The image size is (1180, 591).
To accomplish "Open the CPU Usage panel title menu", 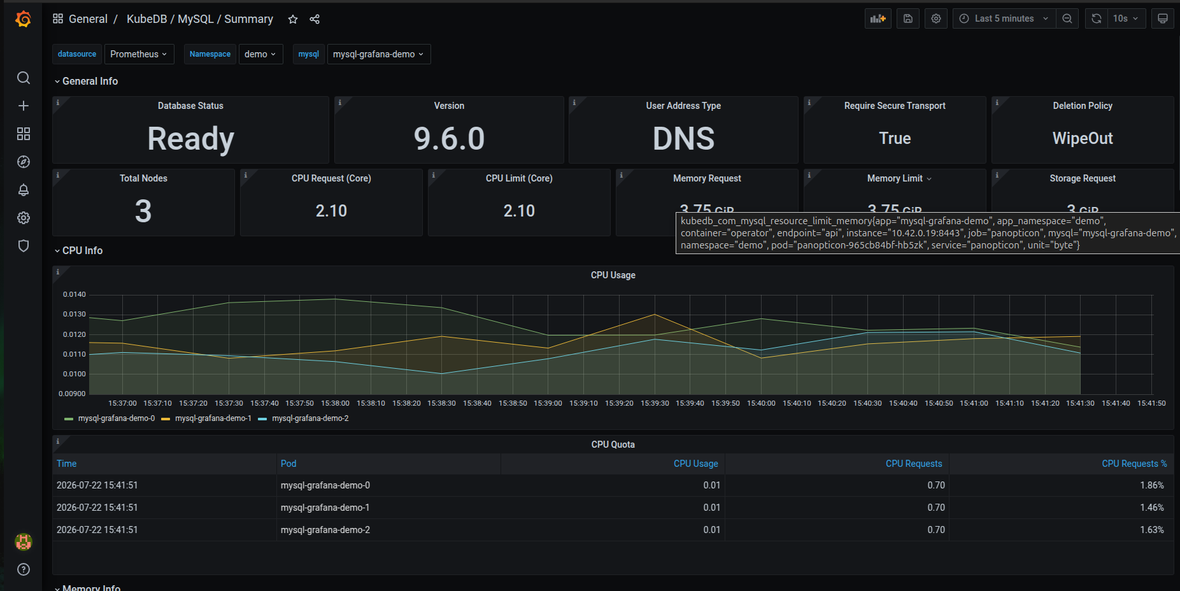I will click(x=613, y=275).
